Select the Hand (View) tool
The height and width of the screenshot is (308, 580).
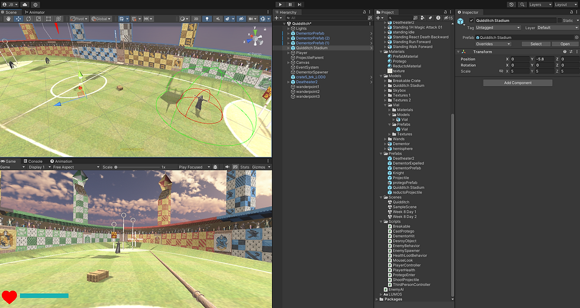(x=8, y=19)
